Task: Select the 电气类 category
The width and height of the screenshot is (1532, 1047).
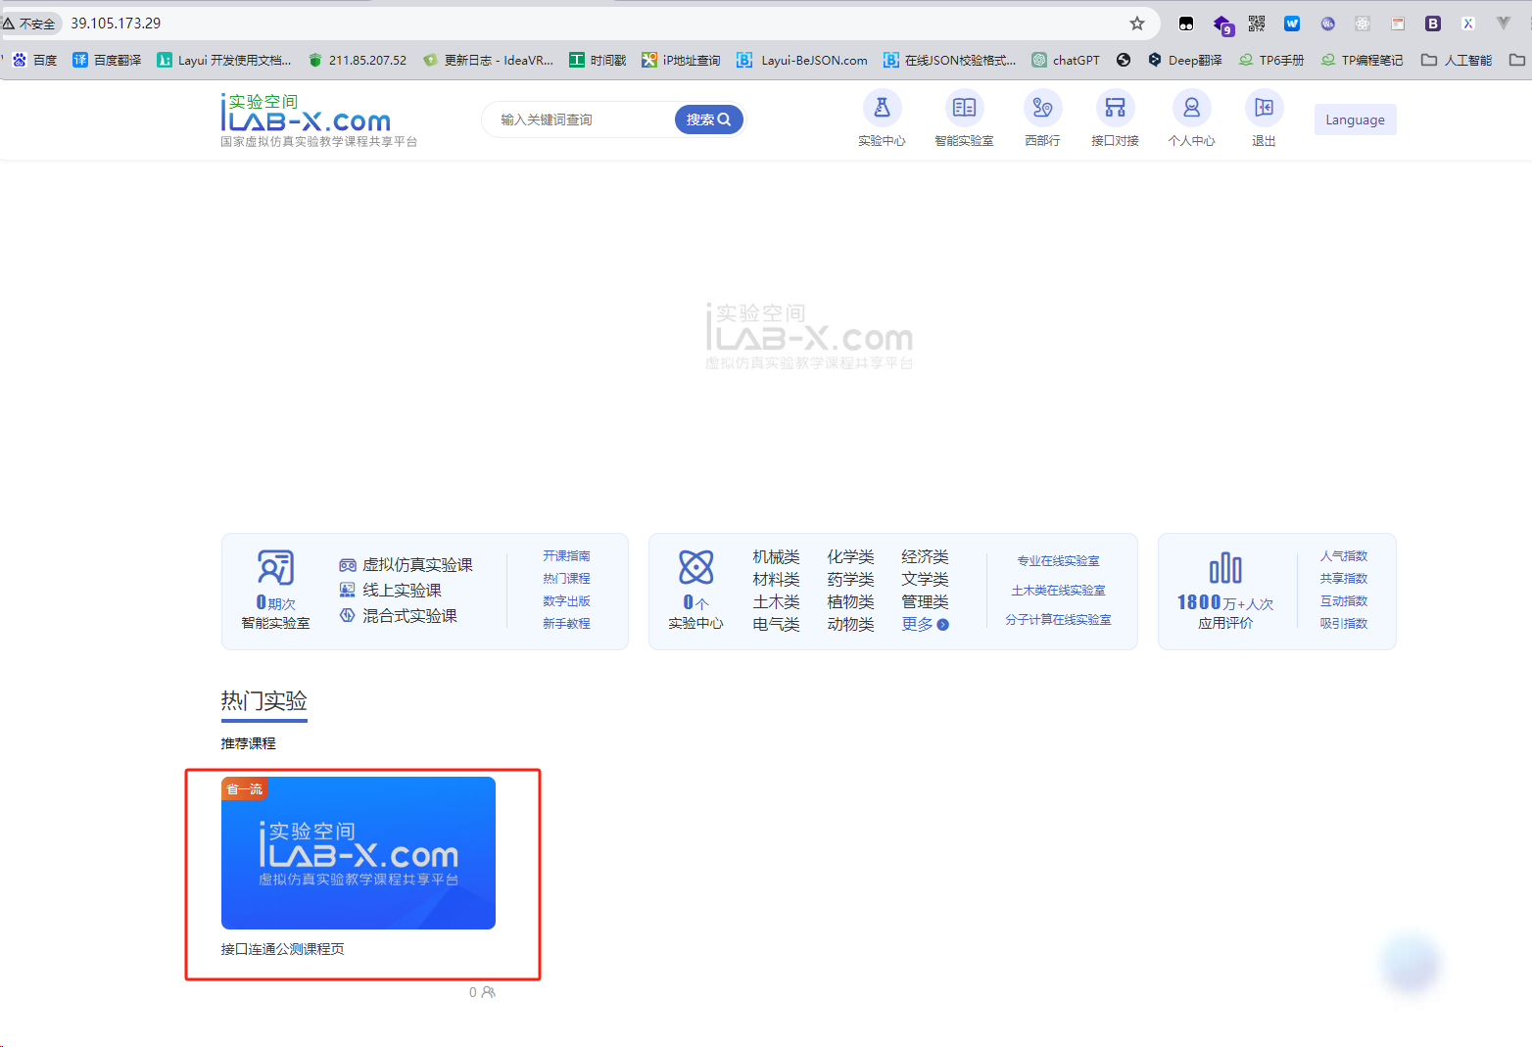Action: coord(776,624)
